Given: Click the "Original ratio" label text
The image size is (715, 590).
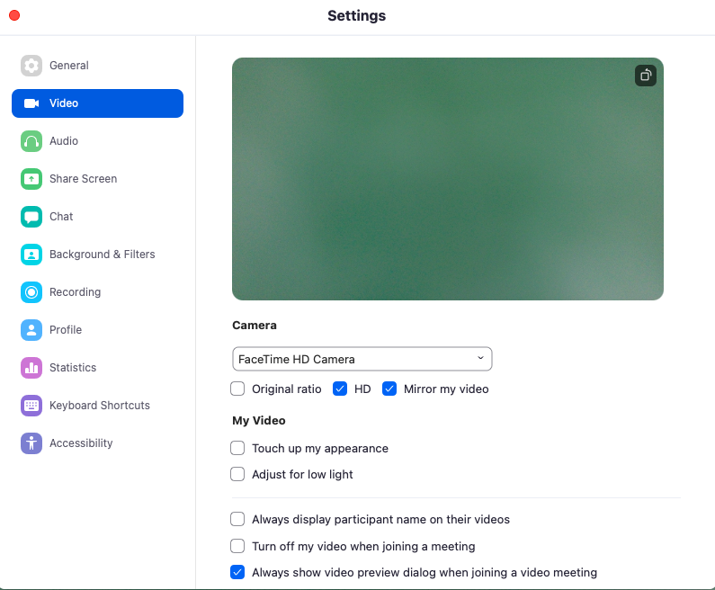Looking at the screenshot, I should [x=286, y=389].
